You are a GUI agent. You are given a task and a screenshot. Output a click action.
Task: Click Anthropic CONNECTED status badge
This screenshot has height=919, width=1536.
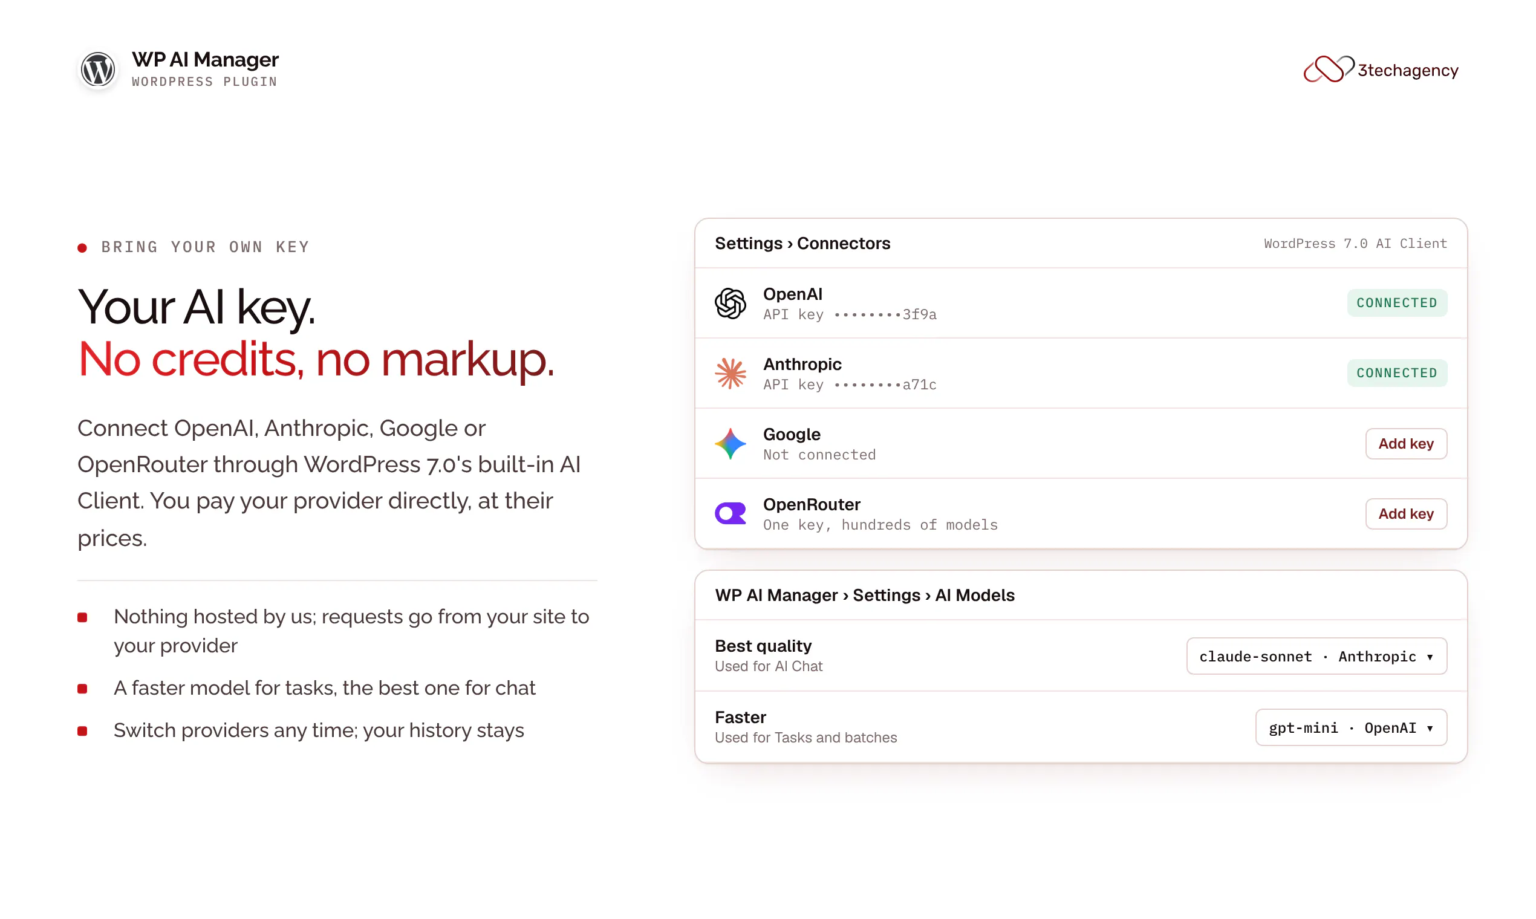click(1397, 373)
